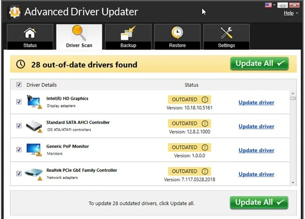Click the US flag language icon
Viewport: 305px width, 219px height.
tap(268, 5)
